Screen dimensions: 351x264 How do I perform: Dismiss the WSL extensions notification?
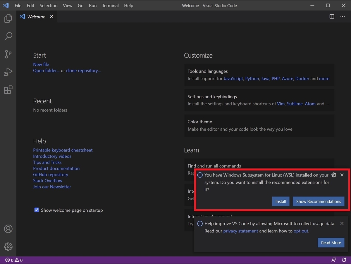[342, 175]
